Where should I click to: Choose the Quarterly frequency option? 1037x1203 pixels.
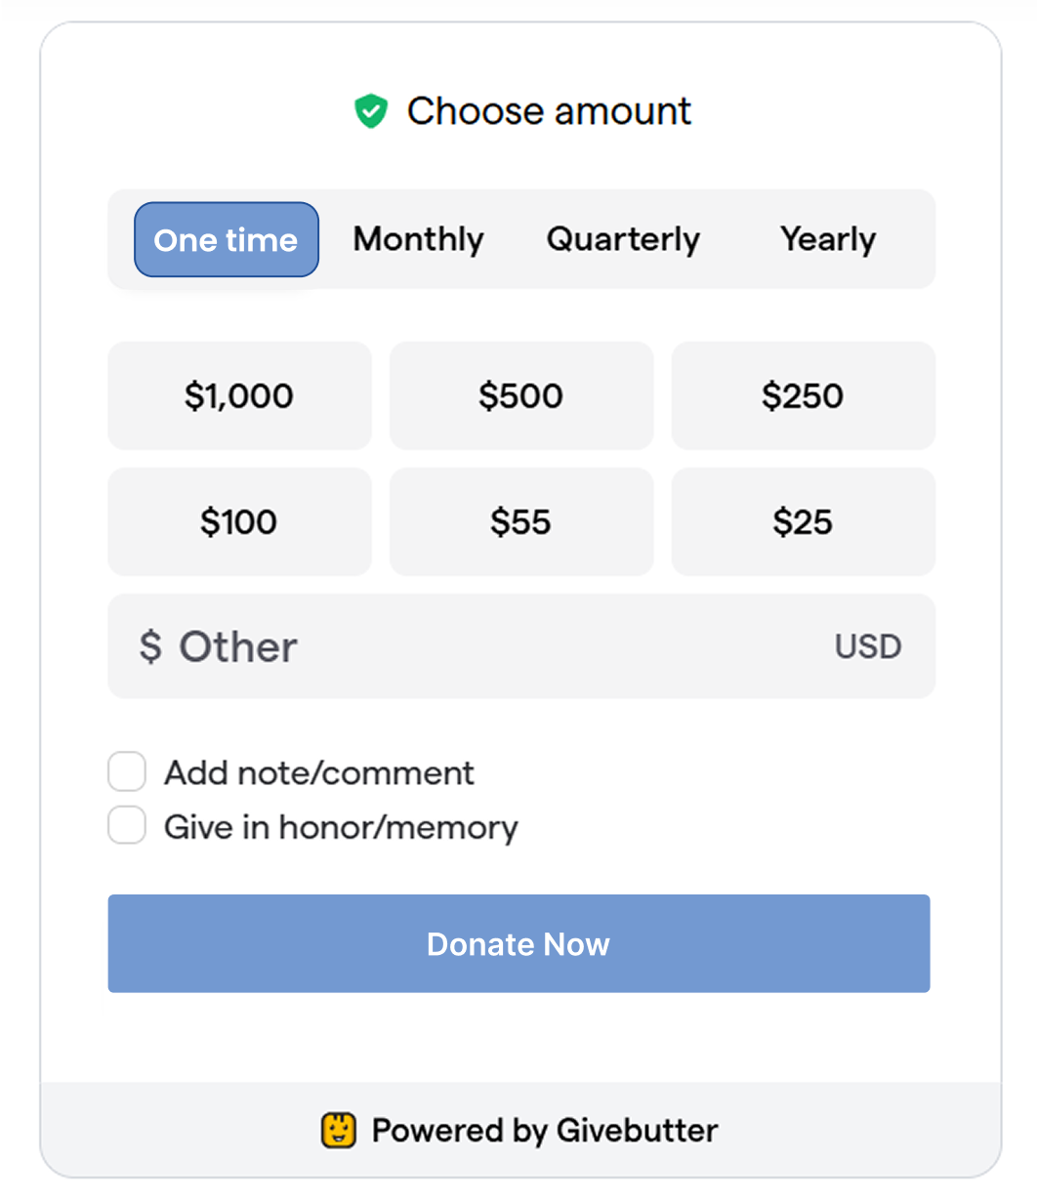[623, 239]
